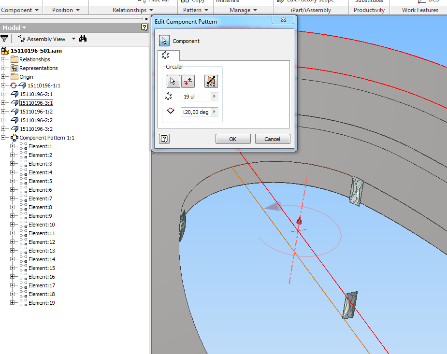
Task: Click the associated feature pattern icon
Action: (x=211, y=82)
